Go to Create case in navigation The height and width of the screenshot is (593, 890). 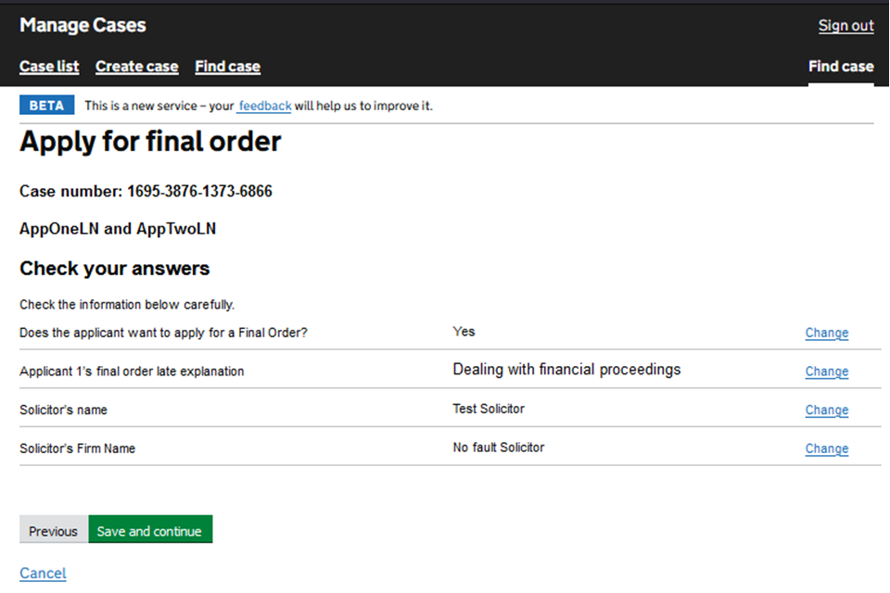pos(136,67)
